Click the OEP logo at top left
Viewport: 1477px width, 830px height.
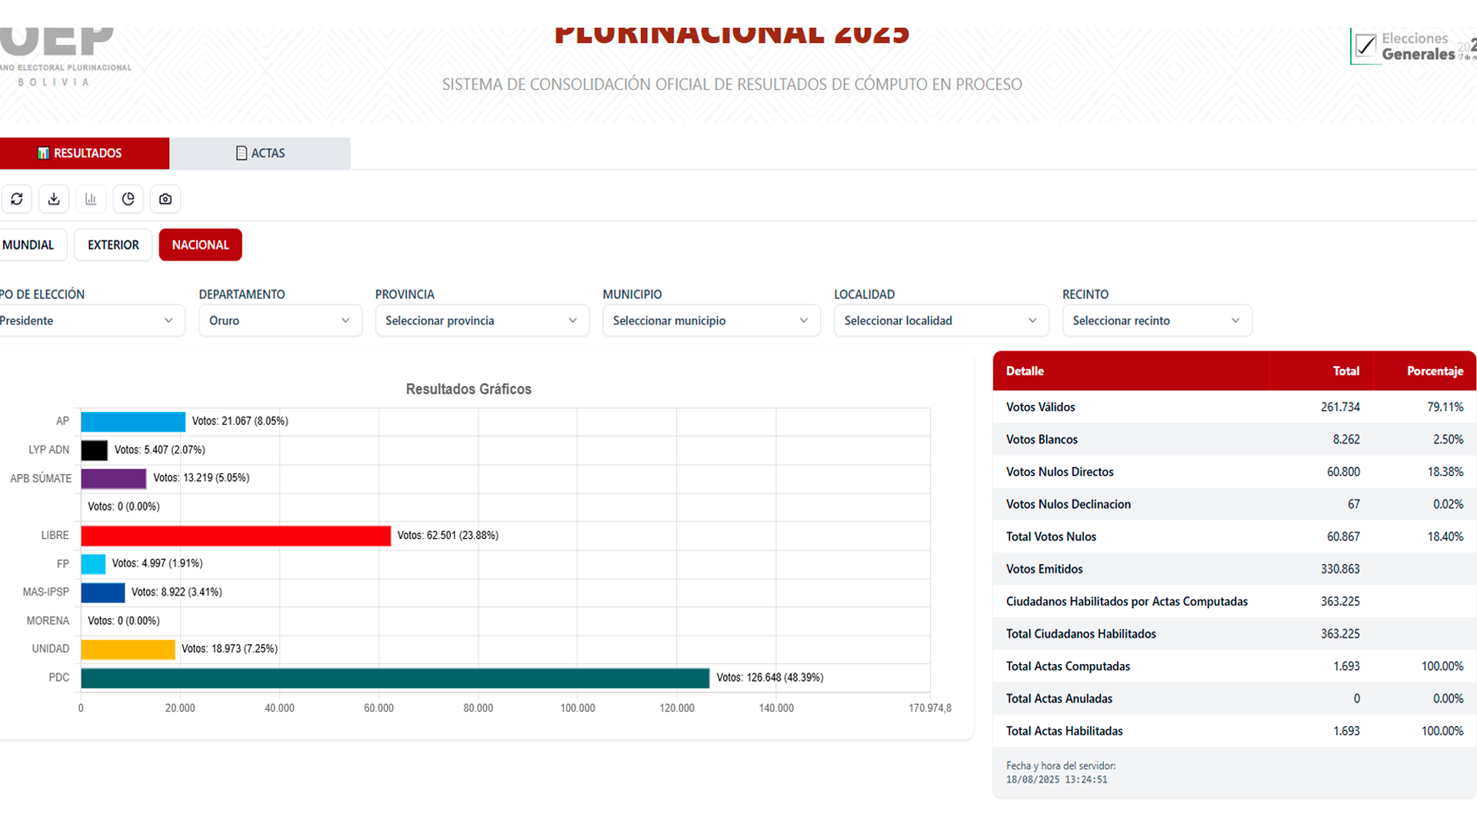65,57
